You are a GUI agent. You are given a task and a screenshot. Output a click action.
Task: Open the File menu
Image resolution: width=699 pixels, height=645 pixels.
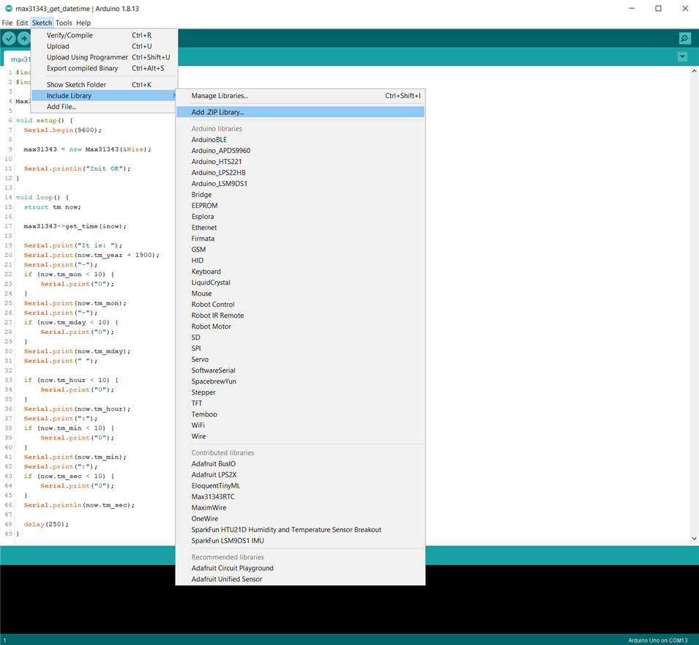(x=7, y=23)
